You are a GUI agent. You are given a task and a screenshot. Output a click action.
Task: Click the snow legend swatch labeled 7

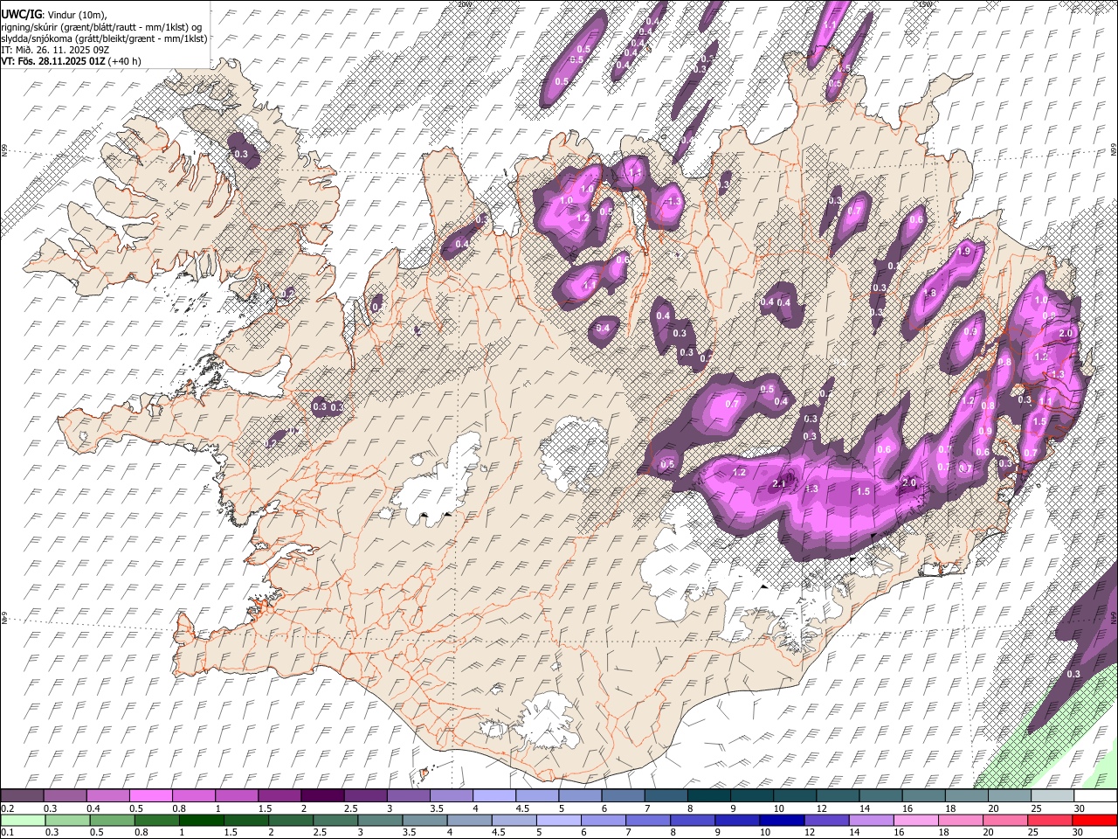(665, 795)
